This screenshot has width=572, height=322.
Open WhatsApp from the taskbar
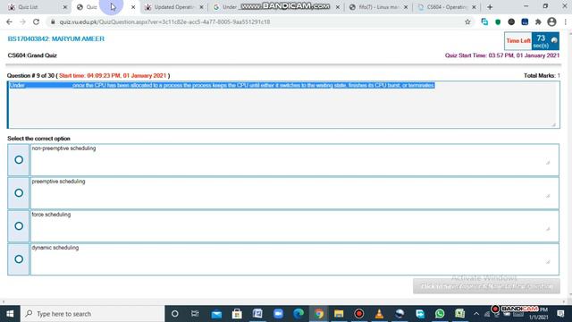(x=440, y=314)
